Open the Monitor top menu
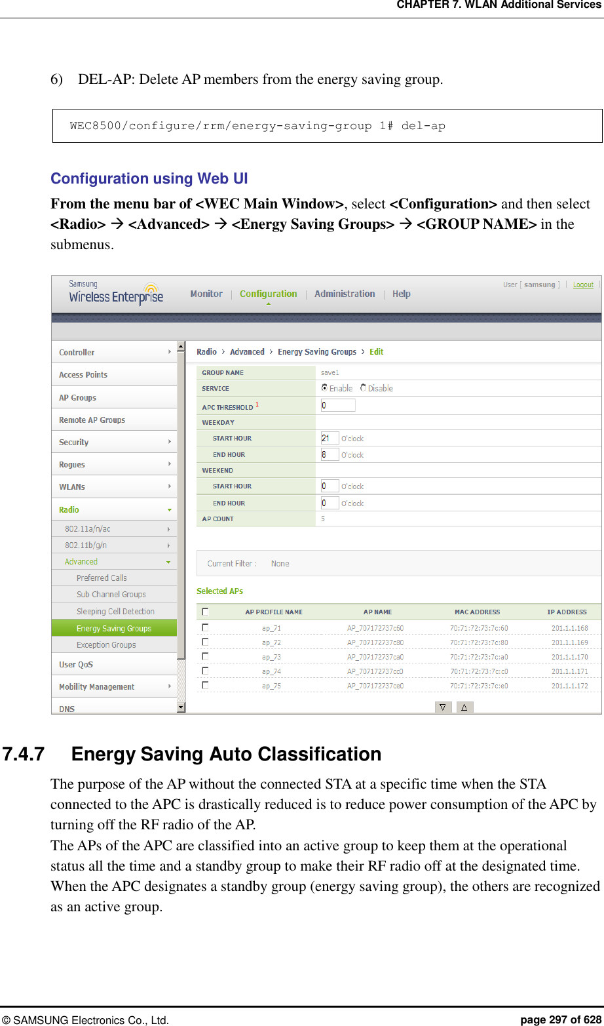Image resolution: width=604 pixels, height=1026 pixels. pyautogui.click(x=206, y=294)
